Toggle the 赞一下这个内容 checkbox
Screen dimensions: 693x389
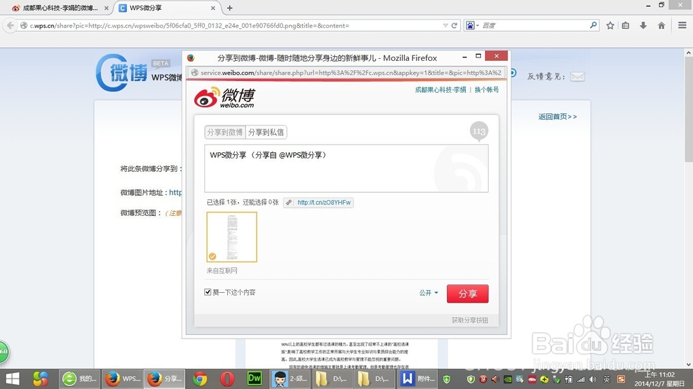click(x=208, y=292)
